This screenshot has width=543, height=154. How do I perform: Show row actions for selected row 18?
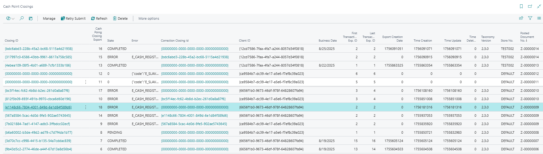click(86, 107)
